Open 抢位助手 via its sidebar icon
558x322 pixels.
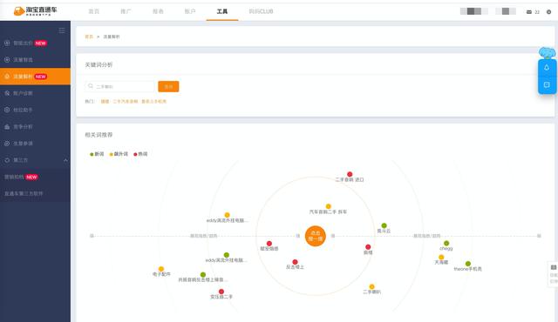point(7,110)
